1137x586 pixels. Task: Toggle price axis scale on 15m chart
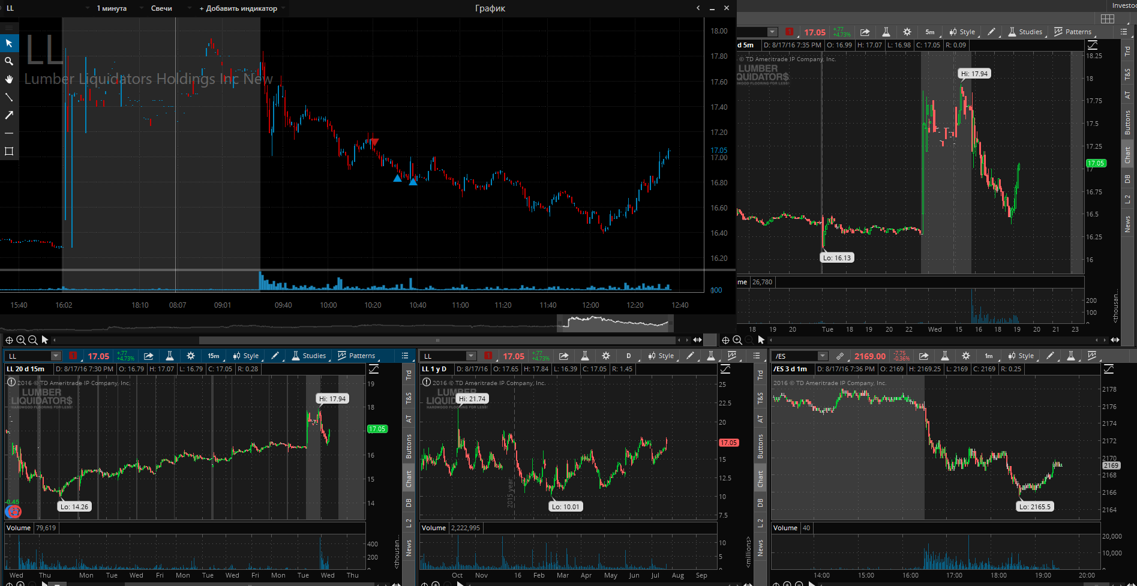pyautogui.click(x=374, y=369)
